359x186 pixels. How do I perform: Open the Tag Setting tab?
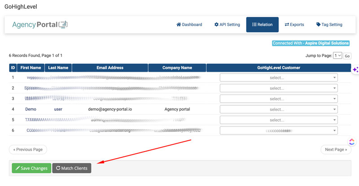pyautogui.click(x=329, y=25)
